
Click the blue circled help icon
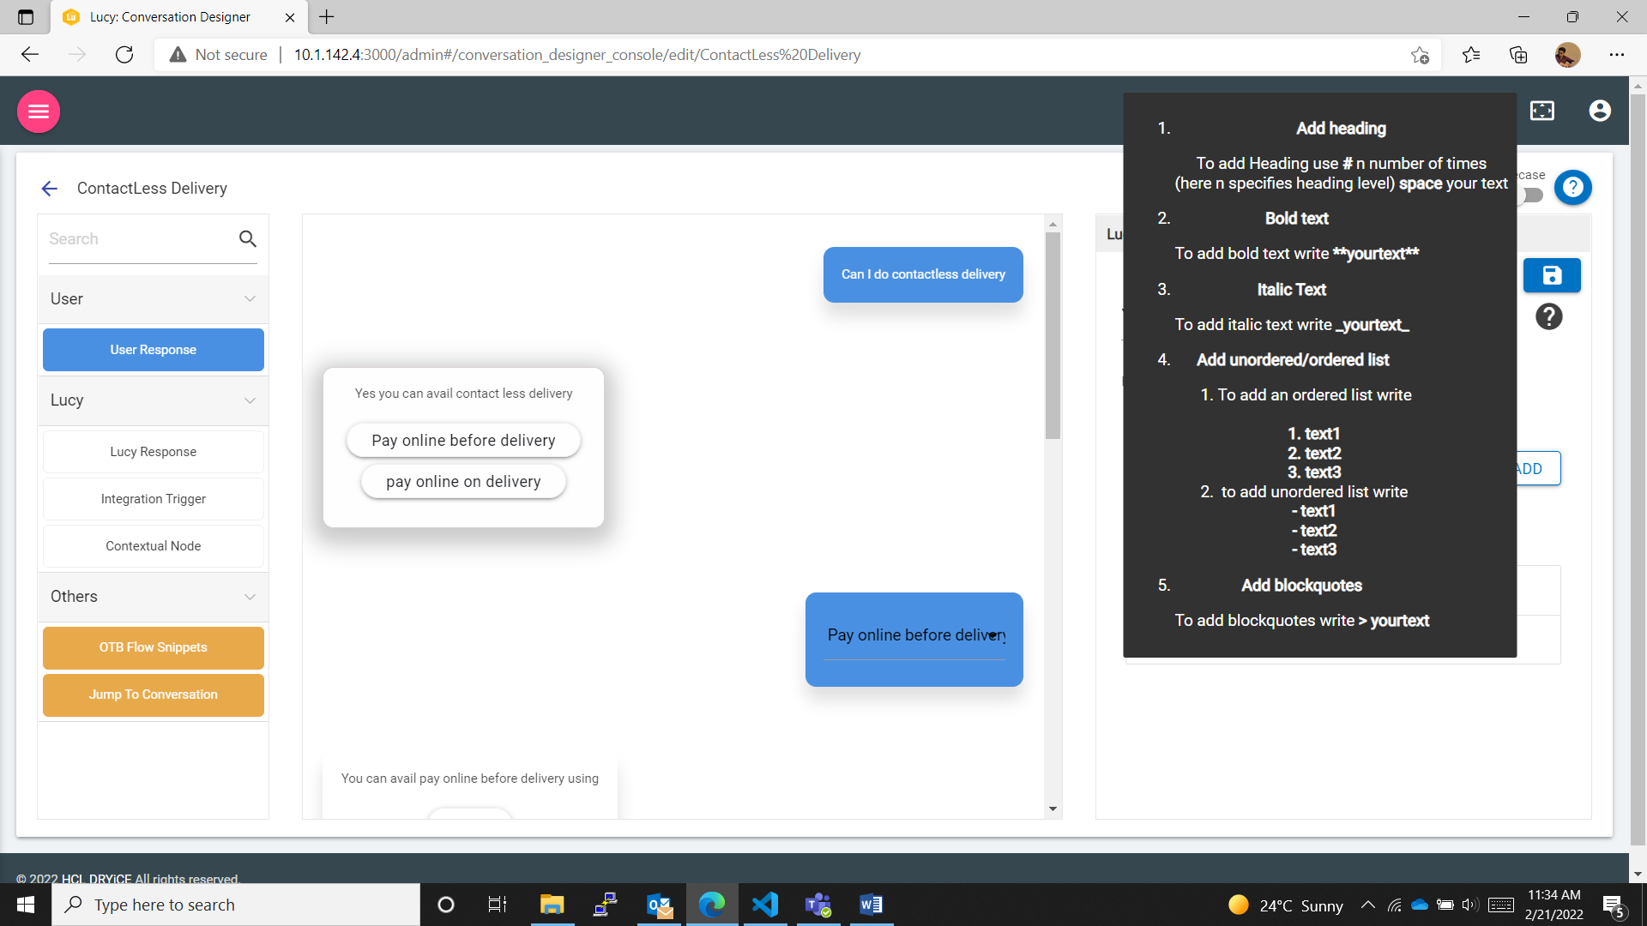[x=1572, y=187]
